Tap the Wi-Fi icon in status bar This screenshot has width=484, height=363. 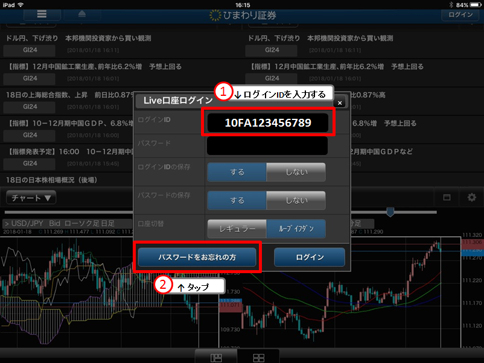pos(21,5)
